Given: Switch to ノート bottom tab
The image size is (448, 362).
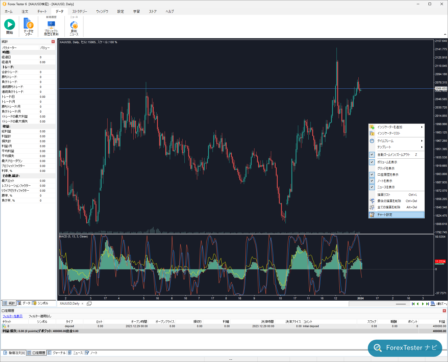Looking at the screenshot, I should (91, 353).
